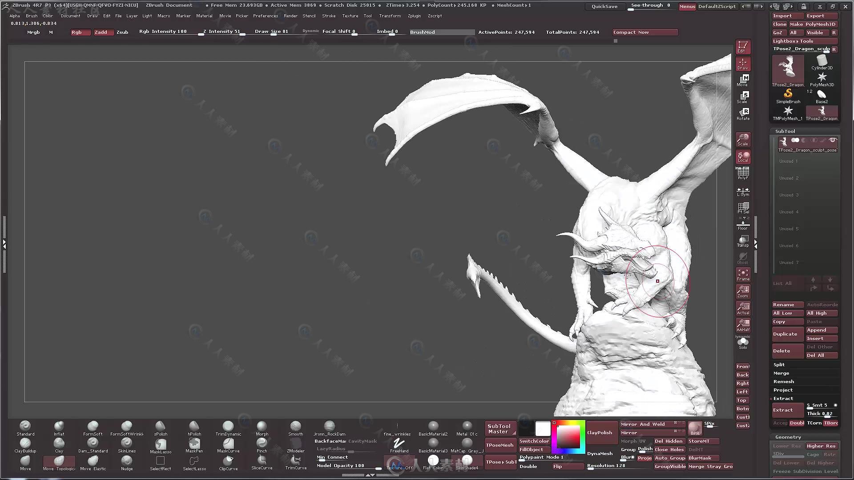Activate the Draw mode icon
The width and height of the screenshot is (854, 480).
tap(743, 64)
